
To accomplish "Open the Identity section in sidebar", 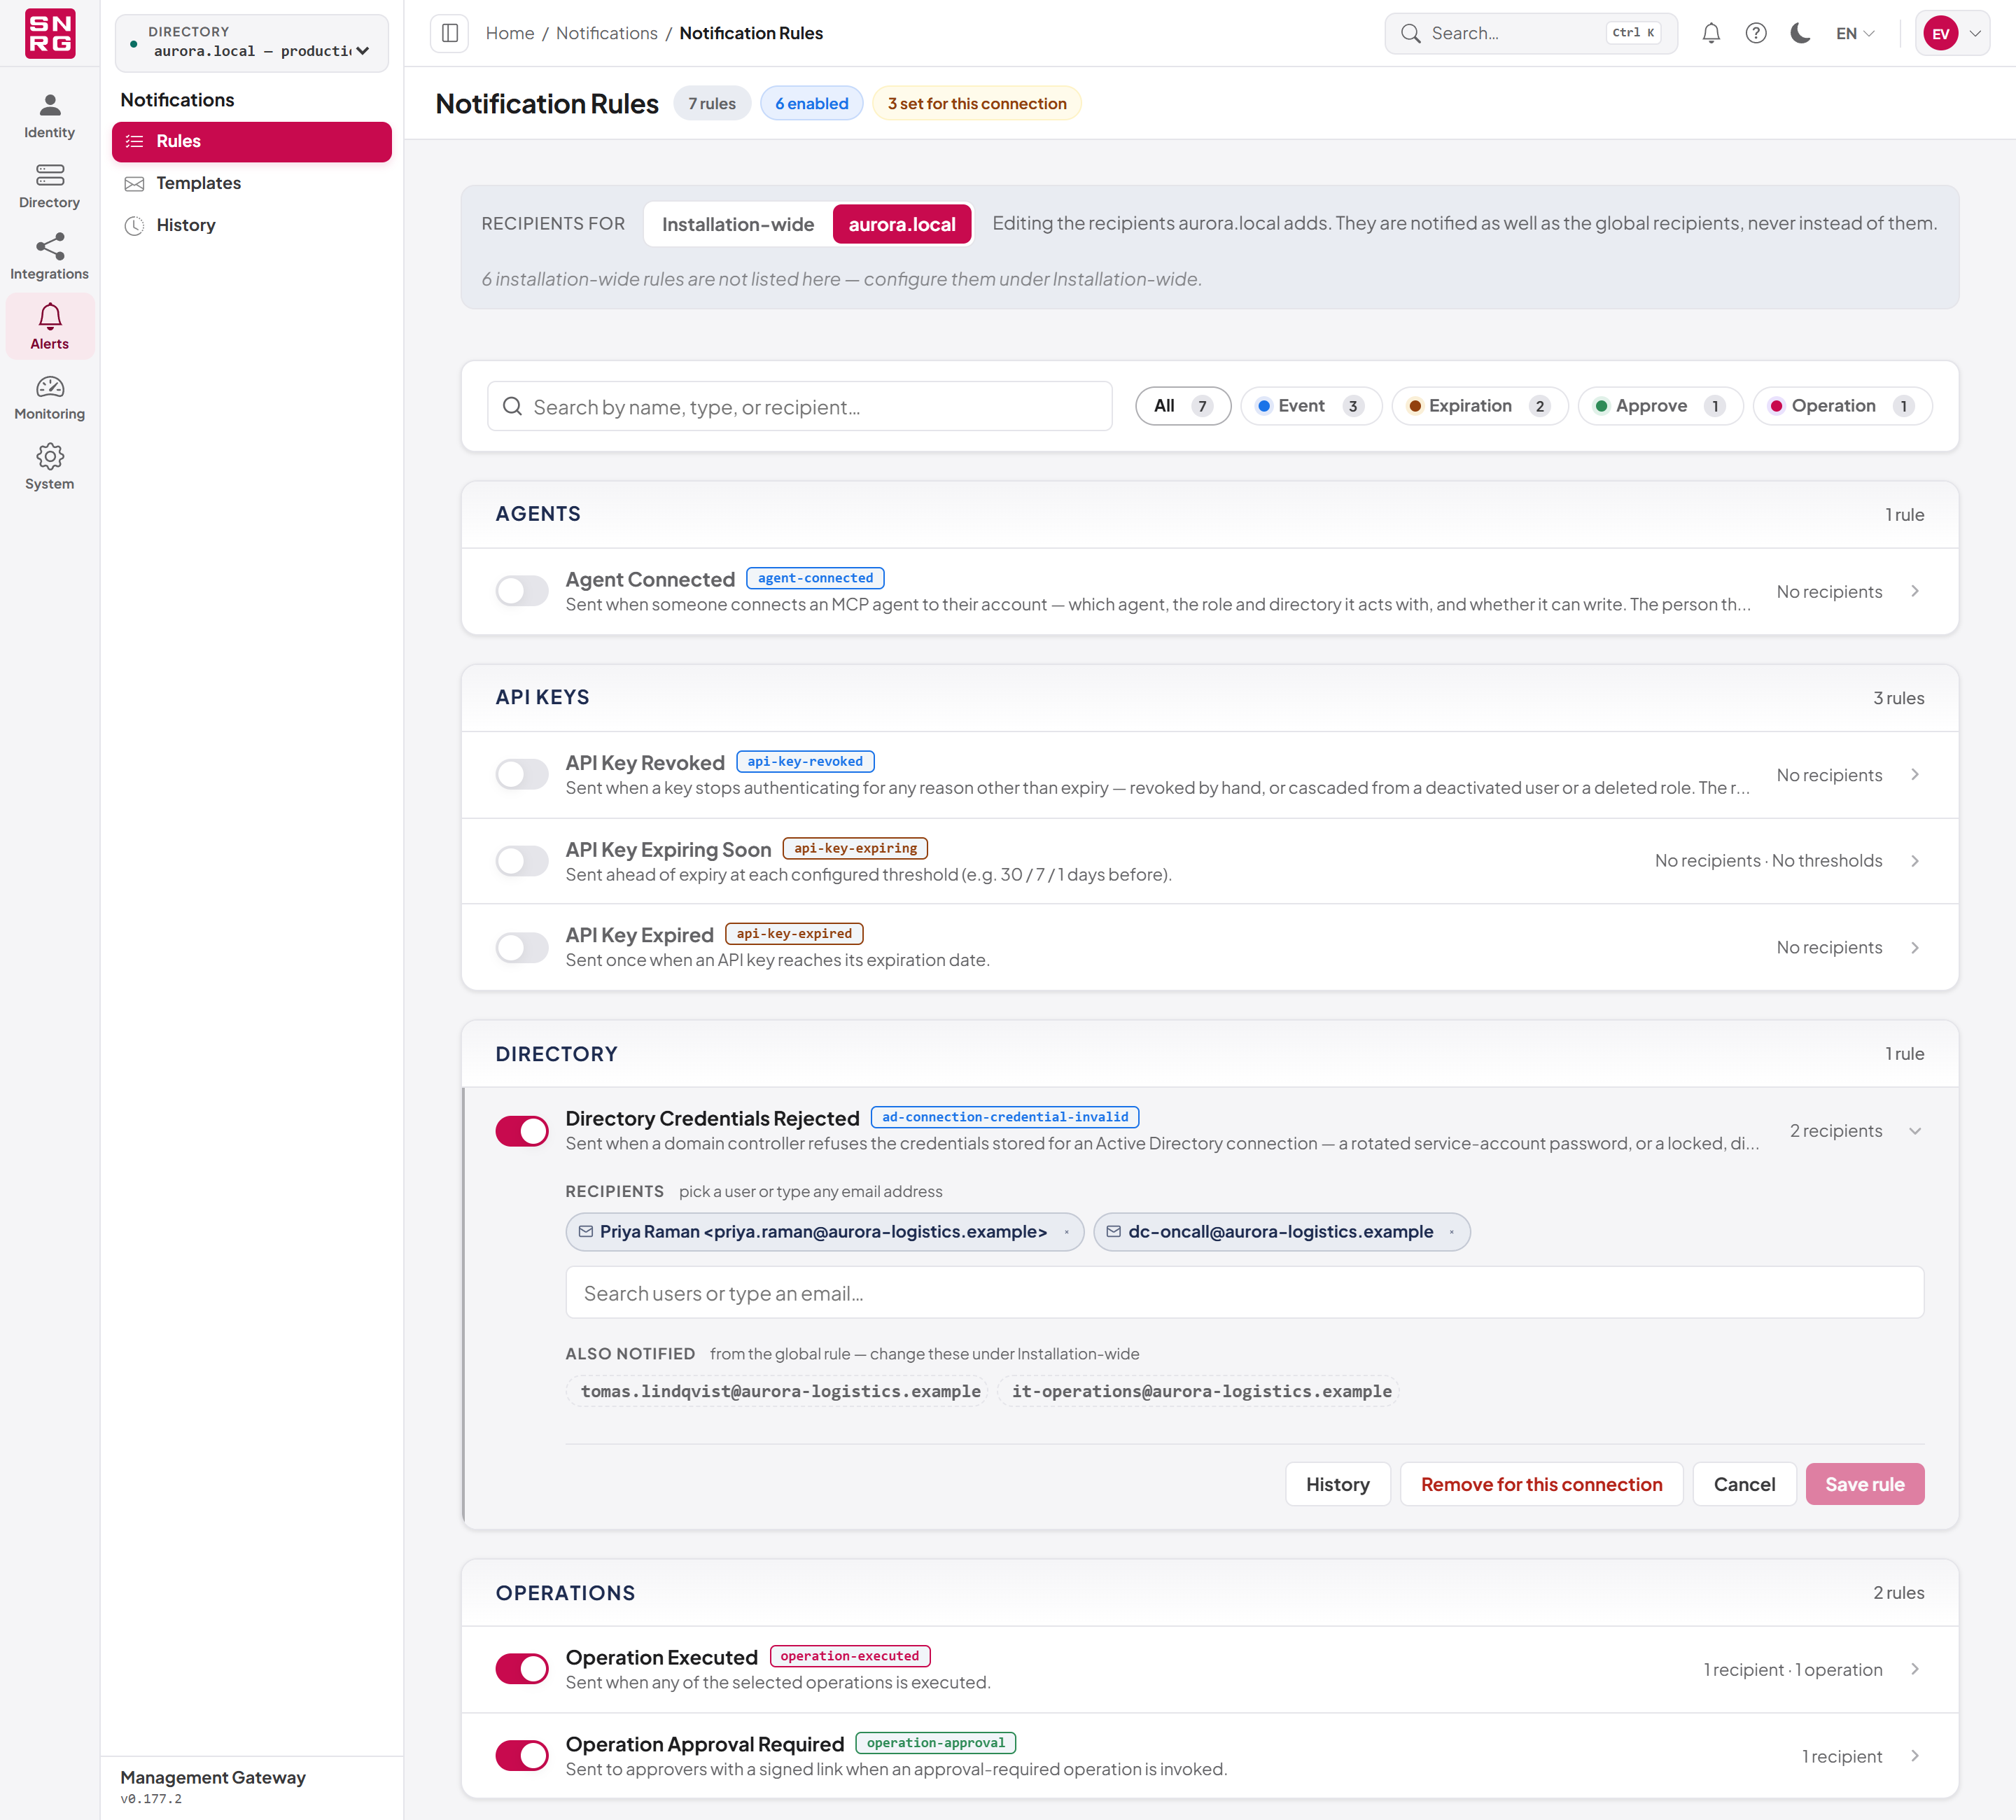I will [x=49, y=116].
